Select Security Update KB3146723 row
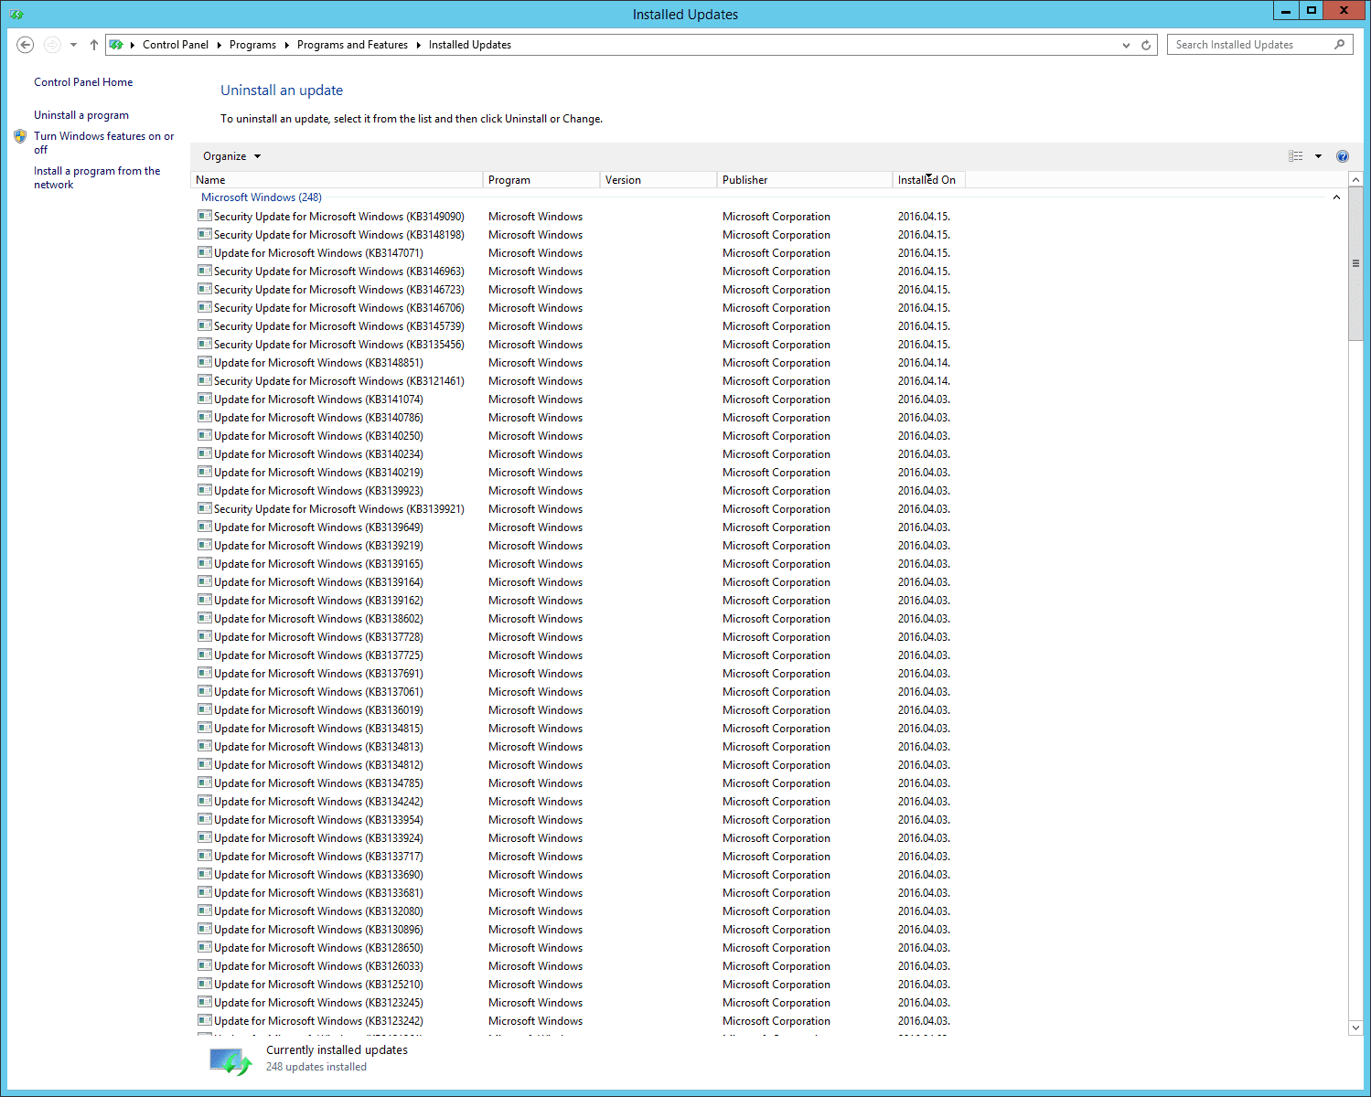This screenshot has height=1097, width=1371. 576,290
